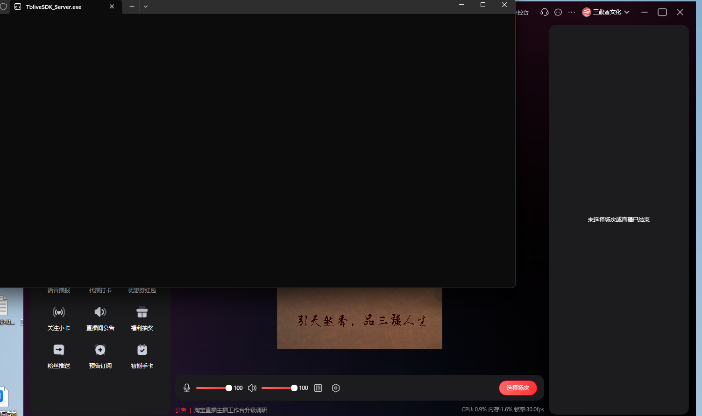Click the 三馥香文化 account avatar
This screenshot has width=702, height=416.
click(587, 12)
